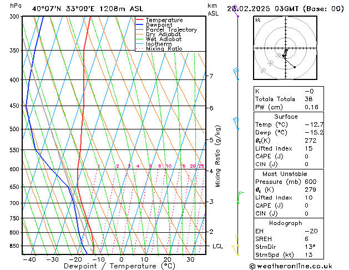The height and width of the screenshot is (270, 349).
Task: Click the Mixing Ratio legend entry
Action: tap(164, 49)
